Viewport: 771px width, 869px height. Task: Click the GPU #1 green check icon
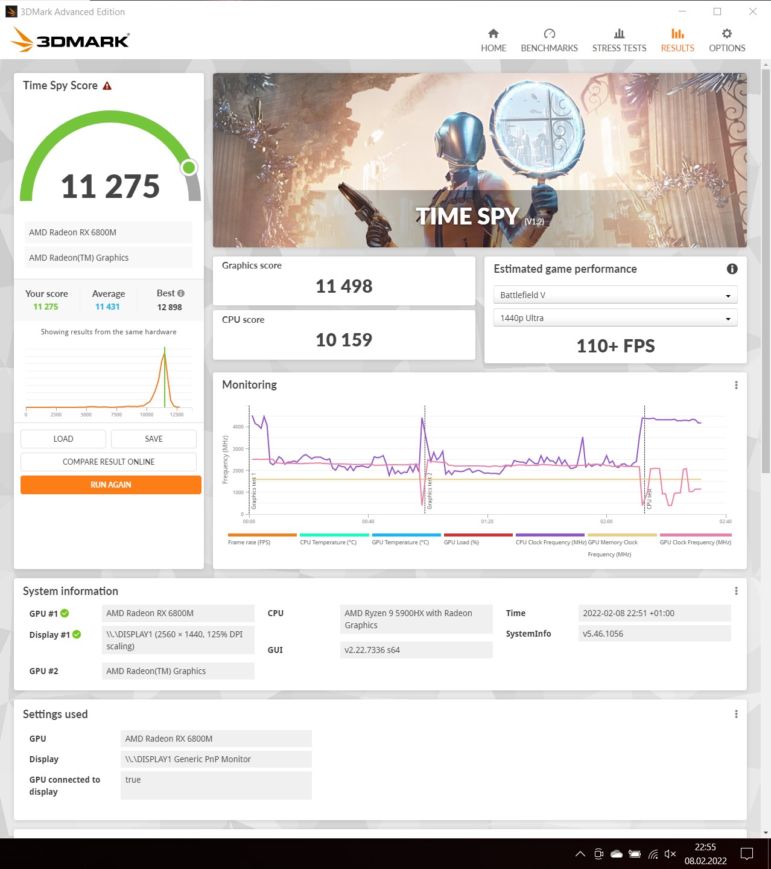[65, 613]
